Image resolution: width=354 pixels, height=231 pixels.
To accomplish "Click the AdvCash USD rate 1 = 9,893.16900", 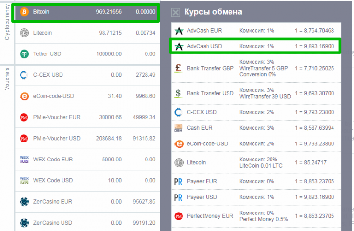I will [314, 46].
